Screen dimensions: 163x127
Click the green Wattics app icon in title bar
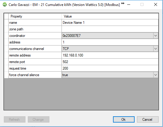[x=5, y=4]
